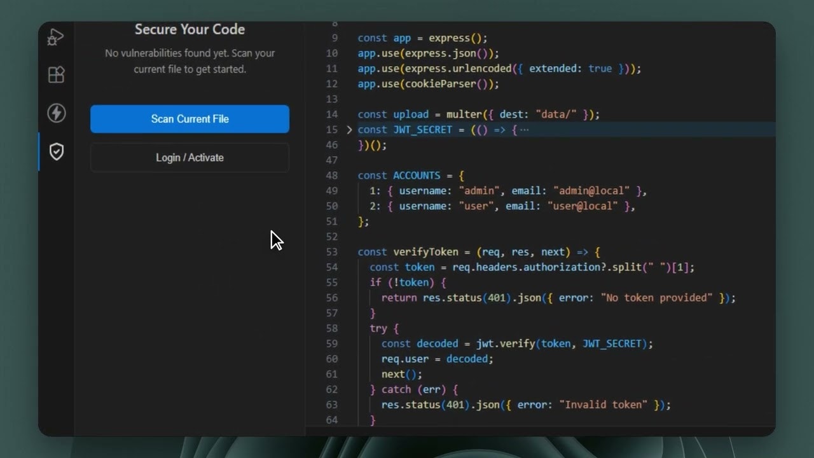Image resolution: width=814 pixels, height=458 pixels.
Task: Click the jwt.verify line
Action: (517, 343)
